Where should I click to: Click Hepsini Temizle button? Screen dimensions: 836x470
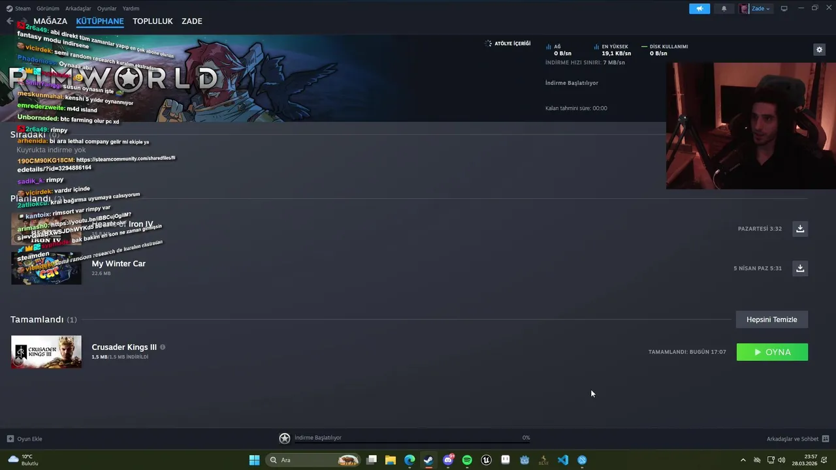pos(772,319)
